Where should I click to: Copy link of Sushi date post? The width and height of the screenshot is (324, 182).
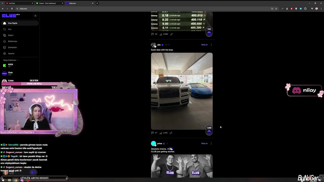[x=171, y=133]
